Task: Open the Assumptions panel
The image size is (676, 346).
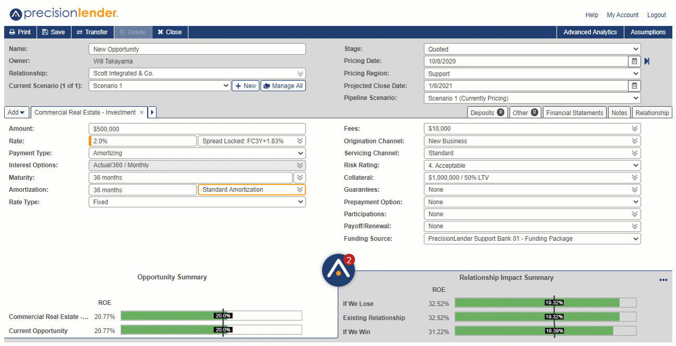Action: click(x=648, y=32)
